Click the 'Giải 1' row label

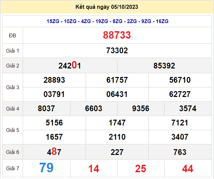point(13,51)
